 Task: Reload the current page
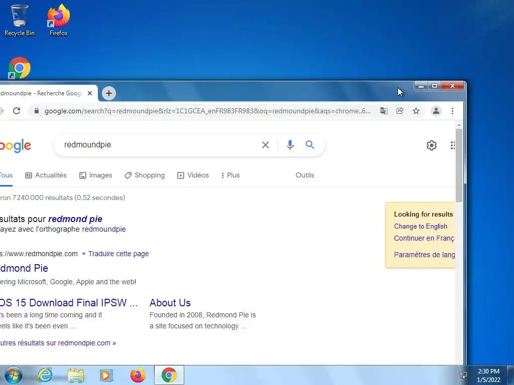point(17,111)
